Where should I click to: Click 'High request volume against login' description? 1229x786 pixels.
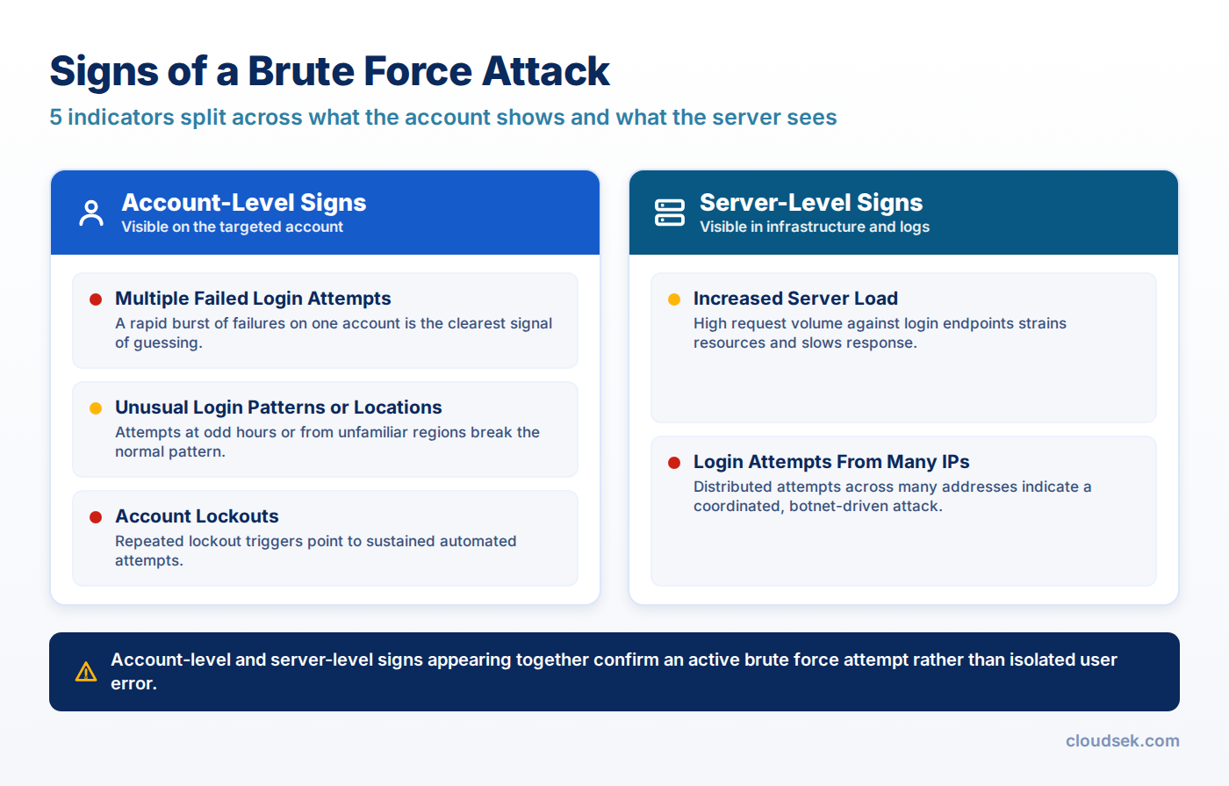click(880, 333)
